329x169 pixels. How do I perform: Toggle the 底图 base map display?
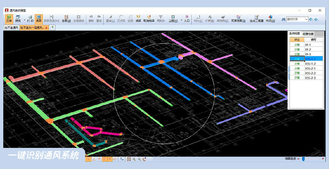(39, 19)
